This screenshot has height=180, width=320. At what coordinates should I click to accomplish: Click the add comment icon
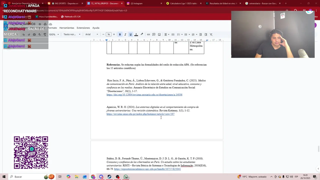(x=154, y=34)
